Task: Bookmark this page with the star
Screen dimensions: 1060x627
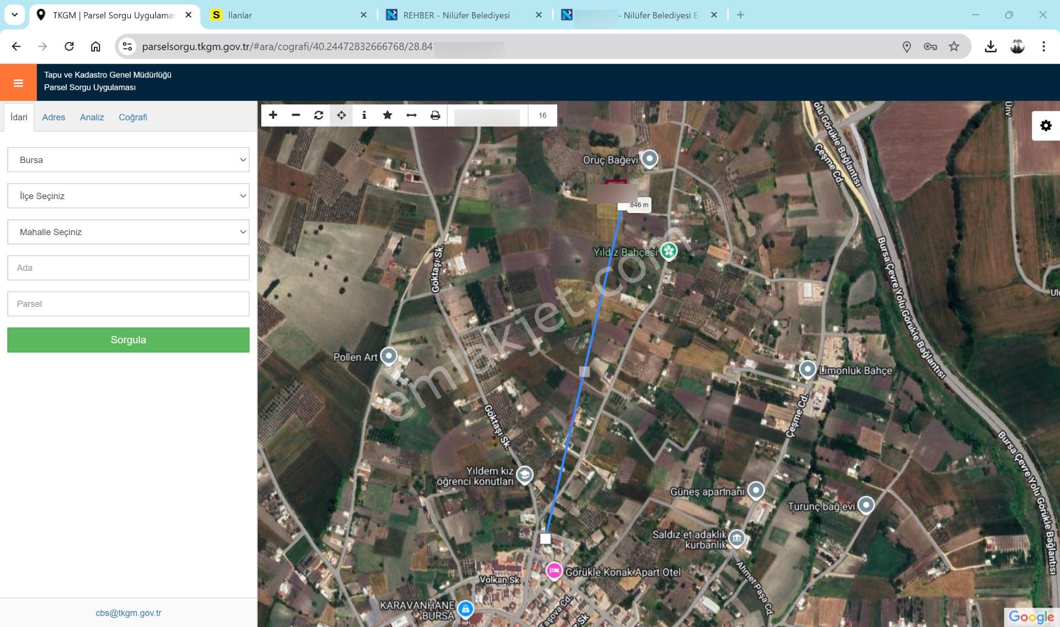Action: (954, 46)
